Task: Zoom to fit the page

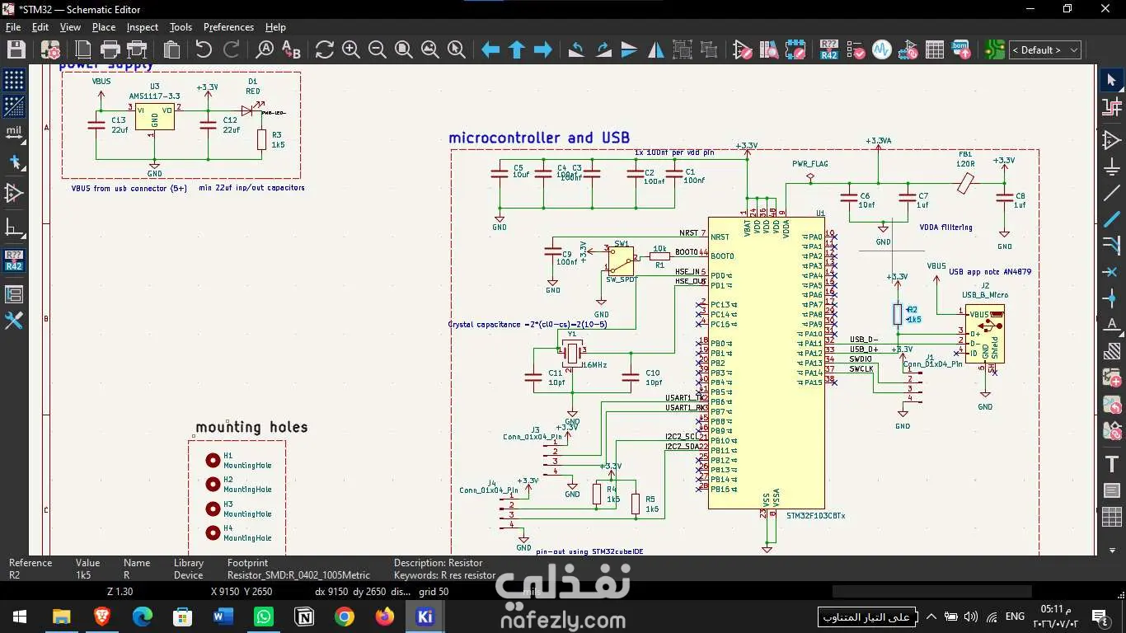Action: tap(404, 49)
